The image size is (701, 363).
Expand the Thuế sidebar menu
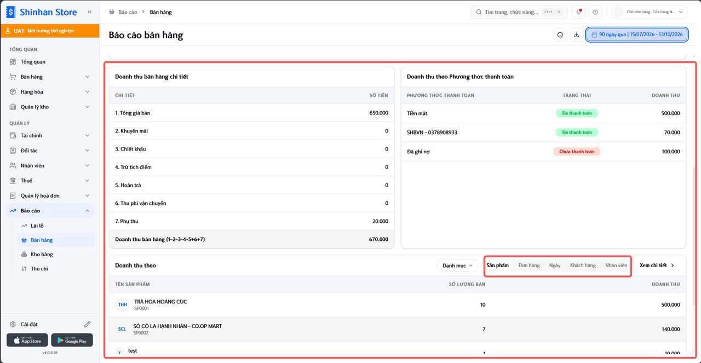(50, 181)
